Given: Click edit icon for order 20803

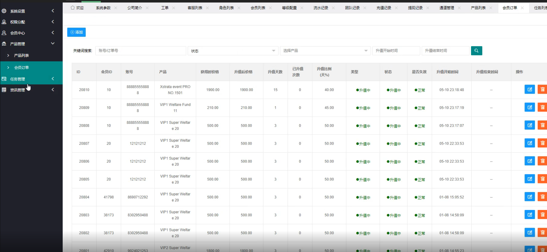Looking at the screenshot, I should [529, 215].
